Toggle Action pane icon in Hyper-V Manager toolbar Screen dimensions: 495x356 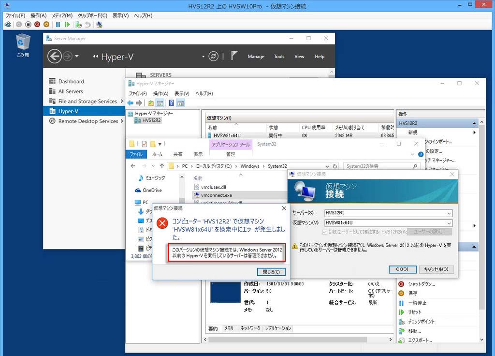click(180, 103)
